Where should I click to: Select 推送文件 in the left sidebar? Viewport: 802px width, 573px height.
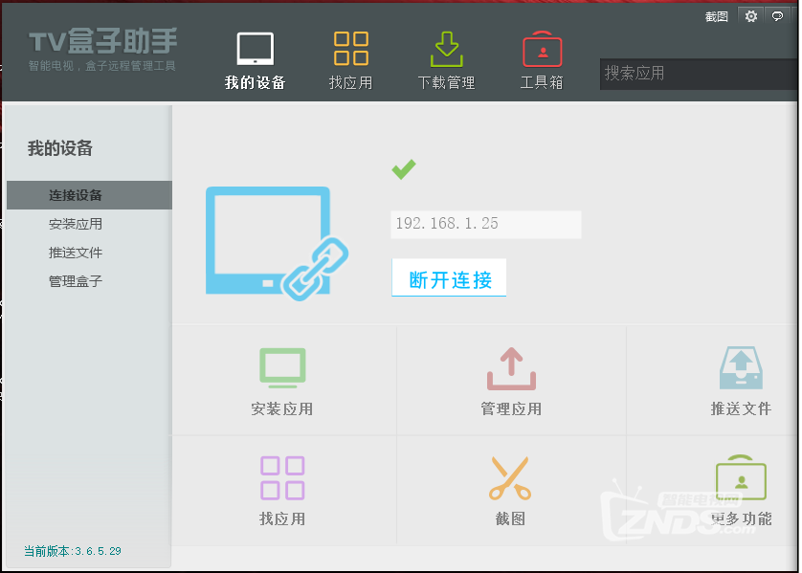tap(76, 253)
